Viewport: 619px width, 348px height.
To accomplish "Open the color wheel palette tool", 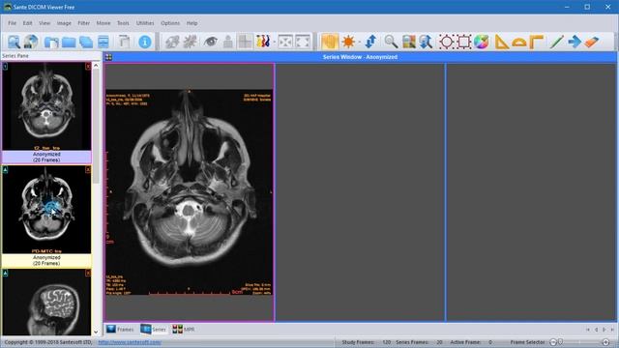I will point(482,42).
